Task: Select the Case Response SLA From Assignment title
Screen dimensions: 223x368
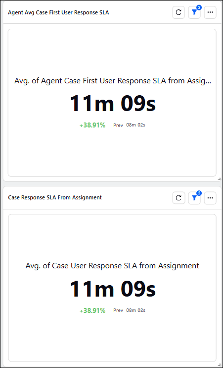Action: click(55, 197)
